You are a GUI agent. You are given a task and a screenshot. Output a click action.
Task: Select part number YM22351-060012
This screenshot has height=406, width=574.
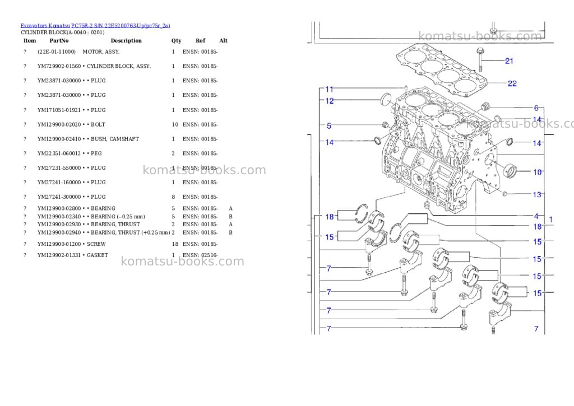(59, 153)
